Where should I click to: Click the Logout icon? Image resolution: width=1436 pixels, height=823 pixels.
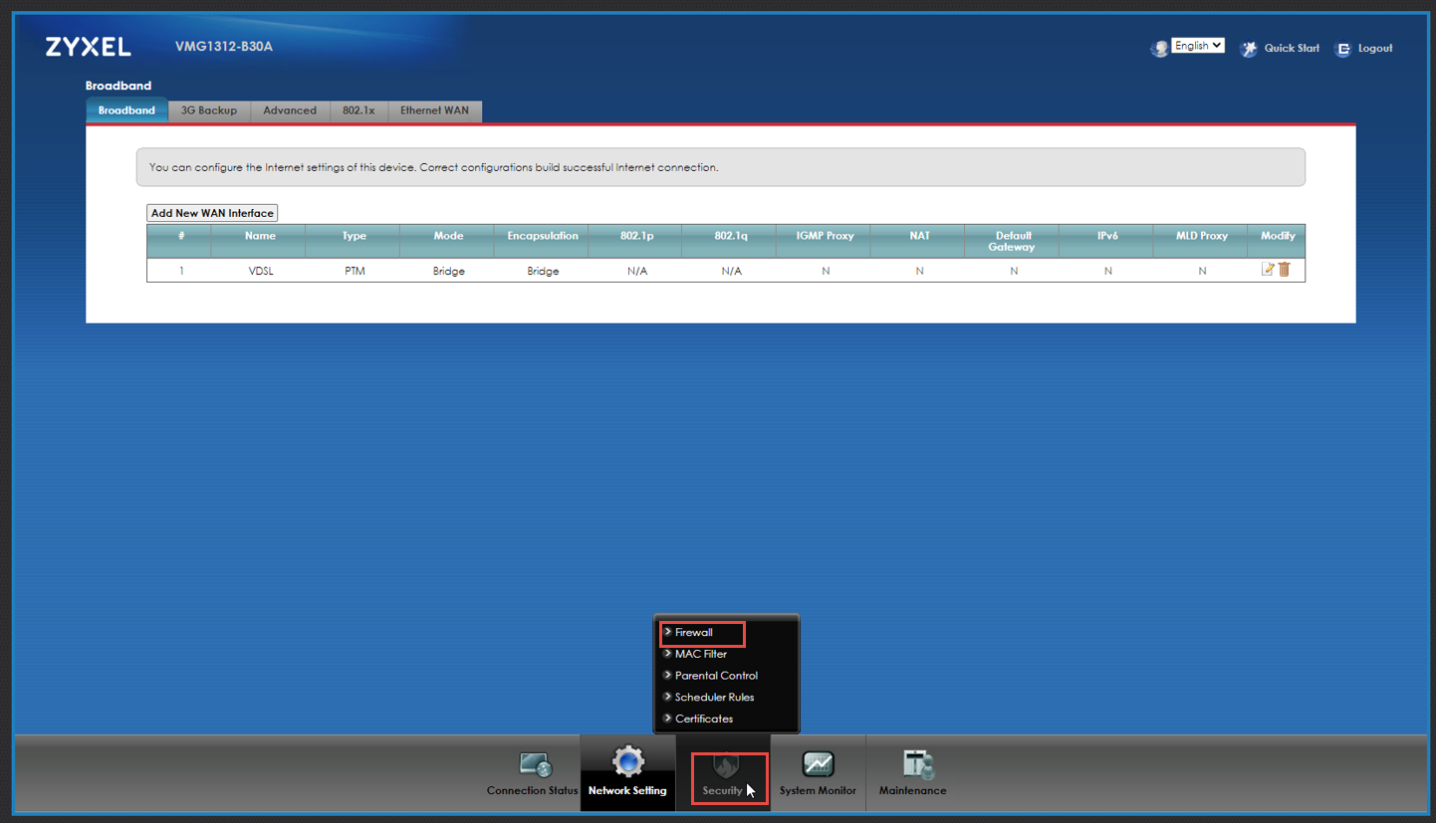1344,49
